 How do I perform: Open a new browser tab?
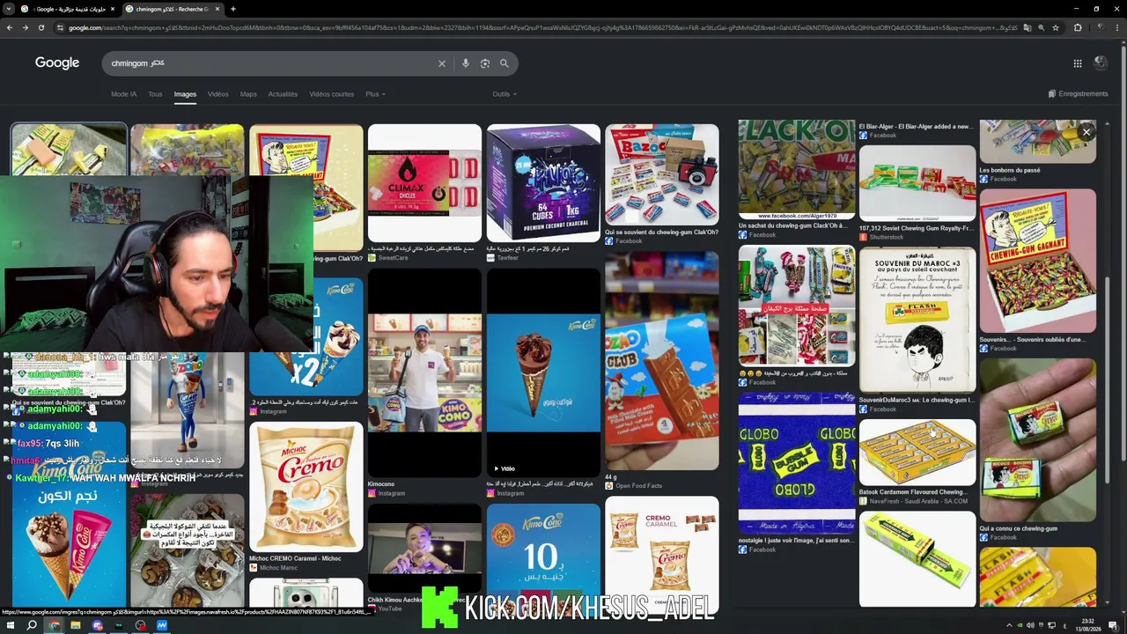[232, 9]
